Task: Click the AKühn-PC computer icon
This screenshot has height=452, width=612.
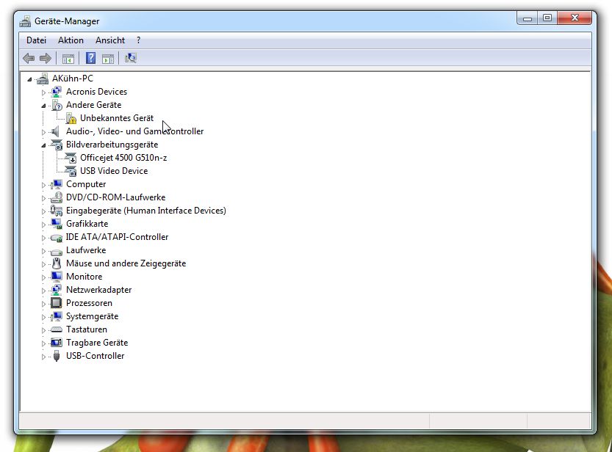Action: (x=43, y=79)
